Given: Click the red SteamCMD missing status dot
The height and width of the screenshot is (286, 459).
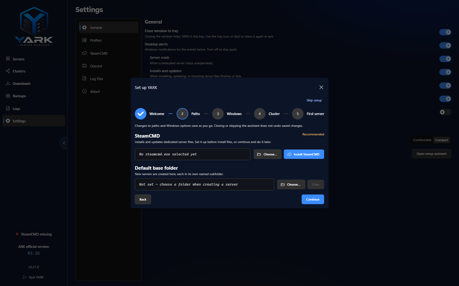Looking at the screenshot, I should pyautogui.click(x=17, y=234).
